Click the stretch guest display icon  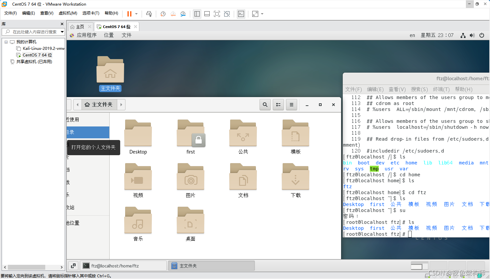pos(255,14)
